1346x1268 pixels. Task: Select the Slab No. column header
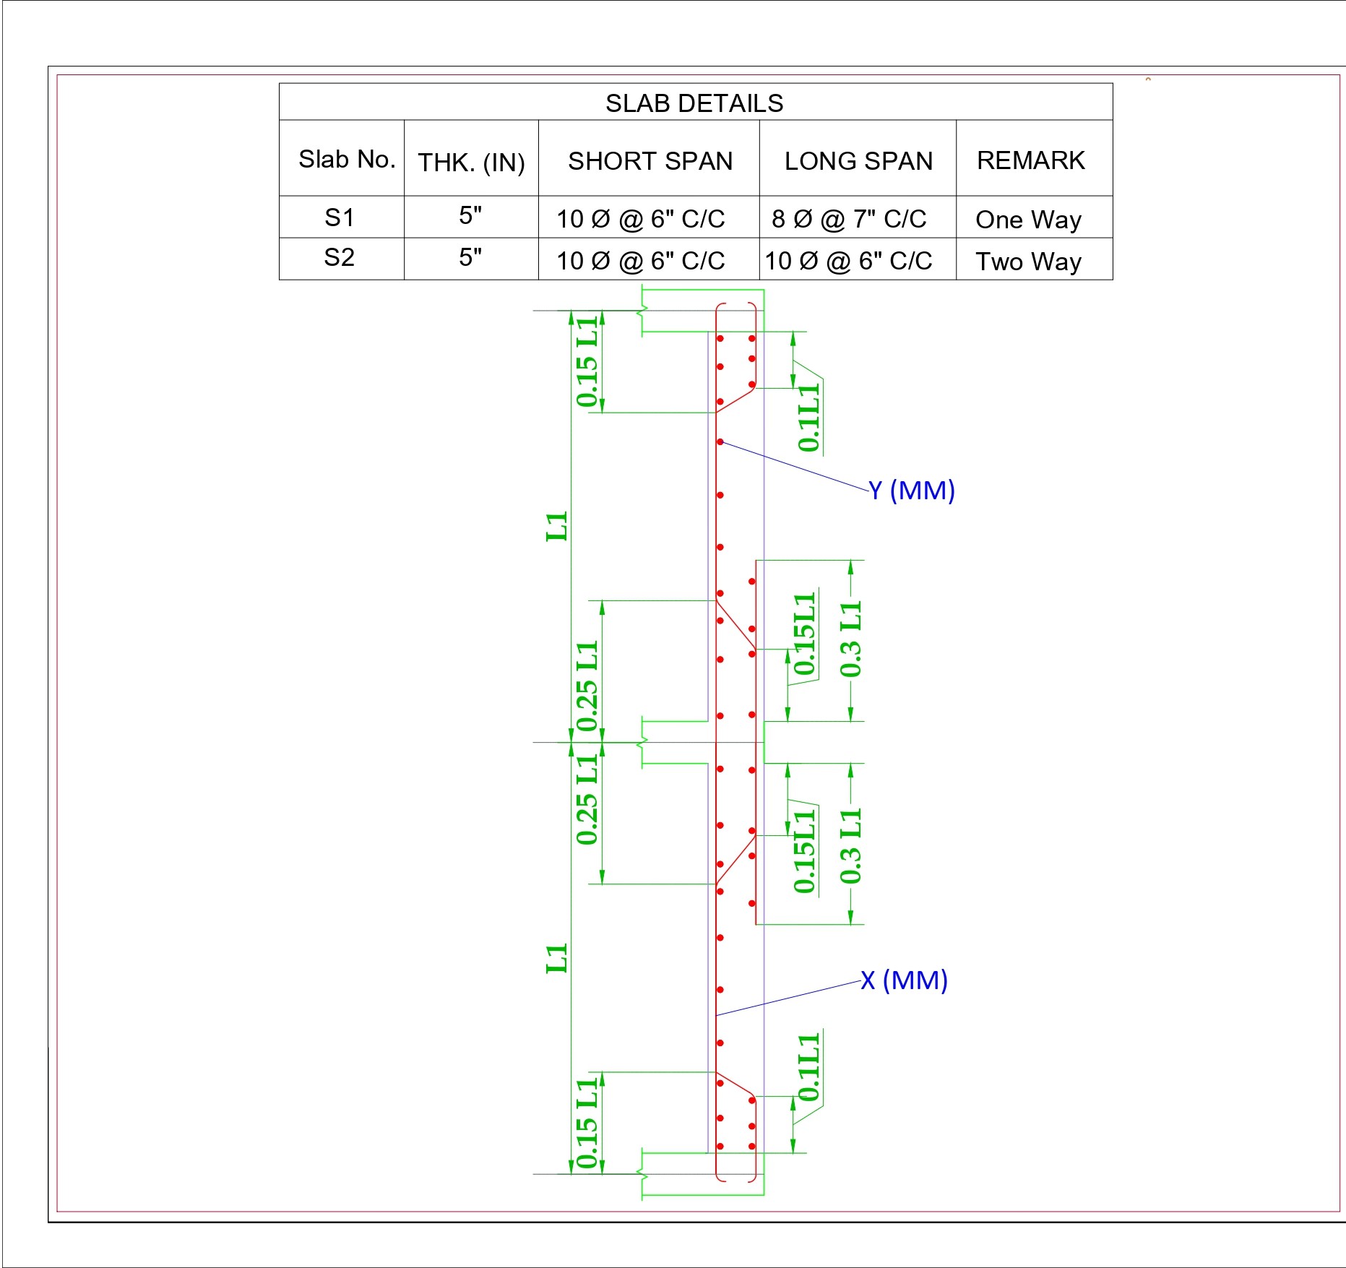click(347, 159)
